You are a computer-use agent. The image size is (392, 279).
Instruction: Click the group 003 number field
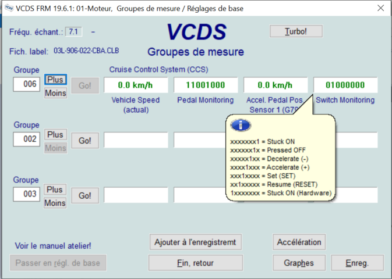pos(26,194)
